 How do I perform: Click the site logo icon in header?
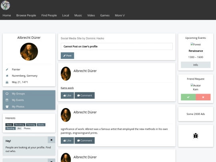(5, 5)
